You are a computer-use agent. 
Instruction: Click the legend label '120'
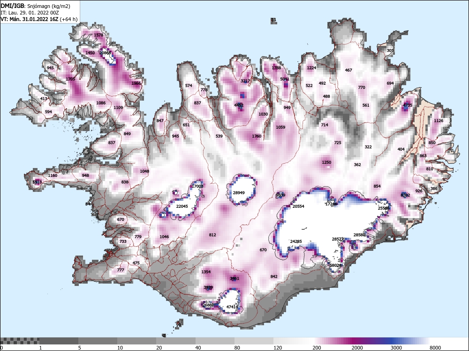tap(278, 348)
